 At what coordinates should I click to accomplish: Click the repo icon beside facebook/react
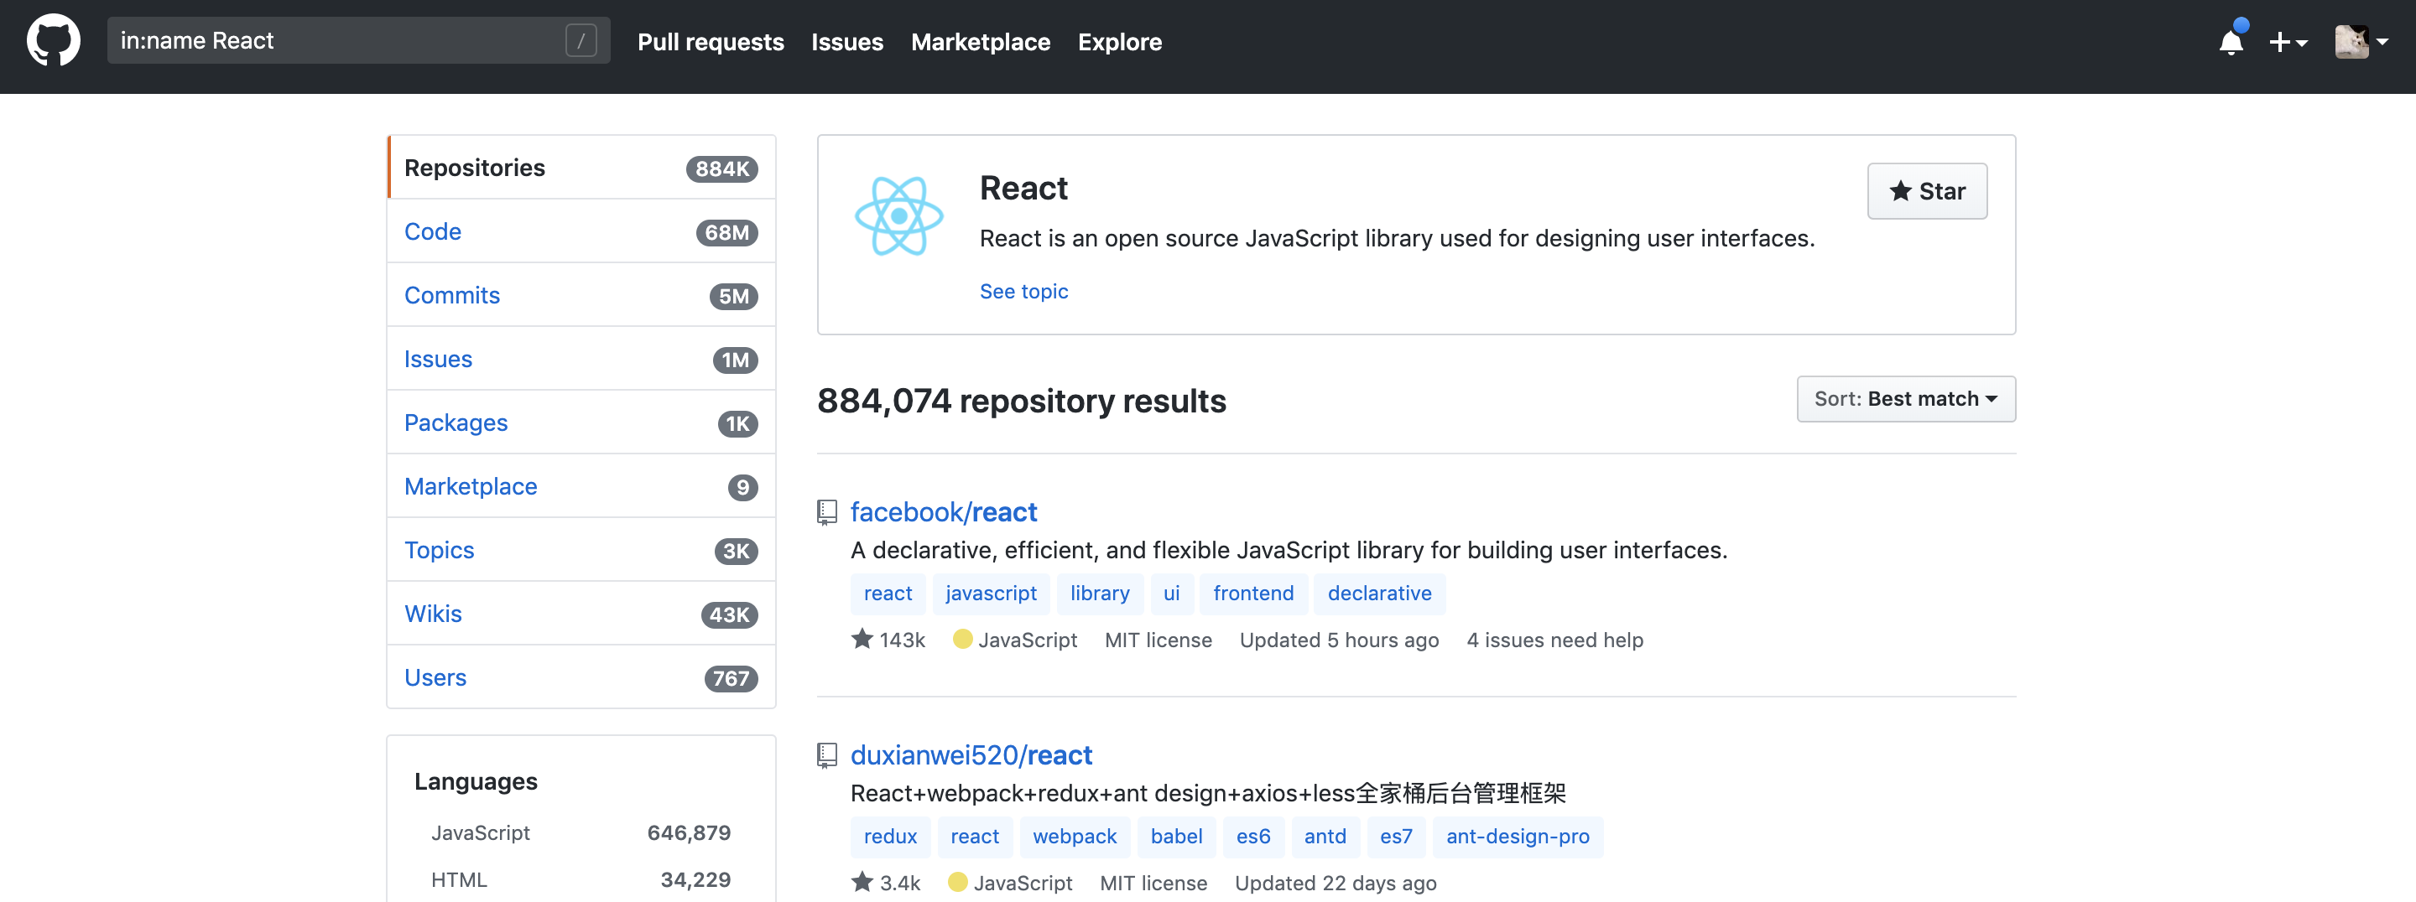click(826, 512)
